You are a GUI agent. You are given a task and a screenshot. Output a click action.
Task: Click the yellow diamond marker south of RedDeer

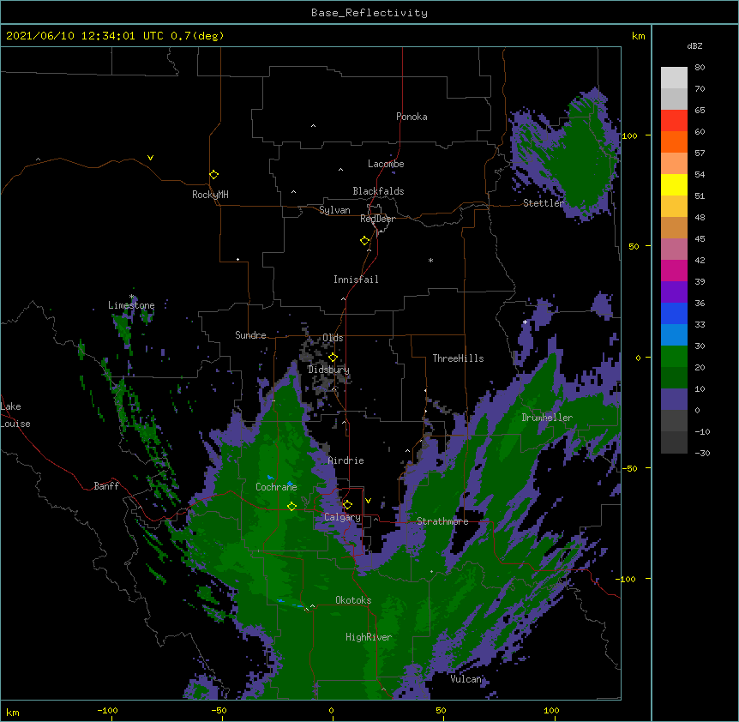[x=365, y=241]
